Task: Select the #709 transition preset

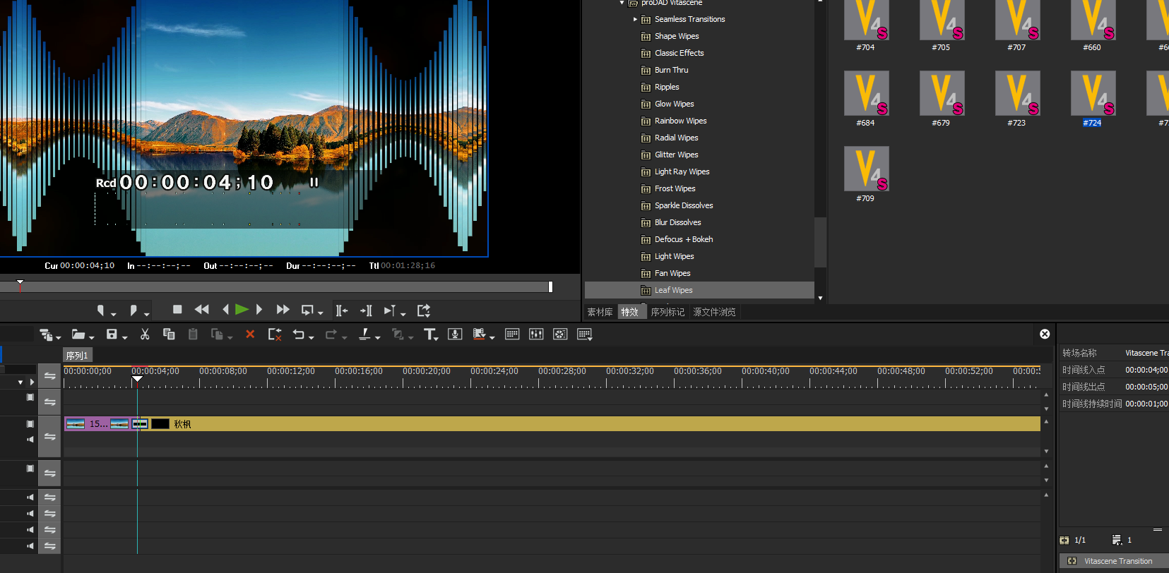Action: pyautogui.click(x=866, y=174)
